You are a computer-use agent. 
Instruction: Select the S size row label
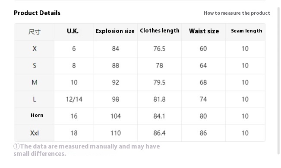tap(35, 65)
